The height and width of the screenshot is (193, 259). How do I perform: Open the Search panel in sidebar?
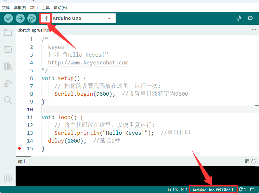point(8,100)
